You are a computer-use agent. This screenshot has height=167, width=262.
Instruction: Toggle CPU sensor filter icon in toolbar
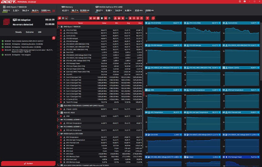coord(91,18)
